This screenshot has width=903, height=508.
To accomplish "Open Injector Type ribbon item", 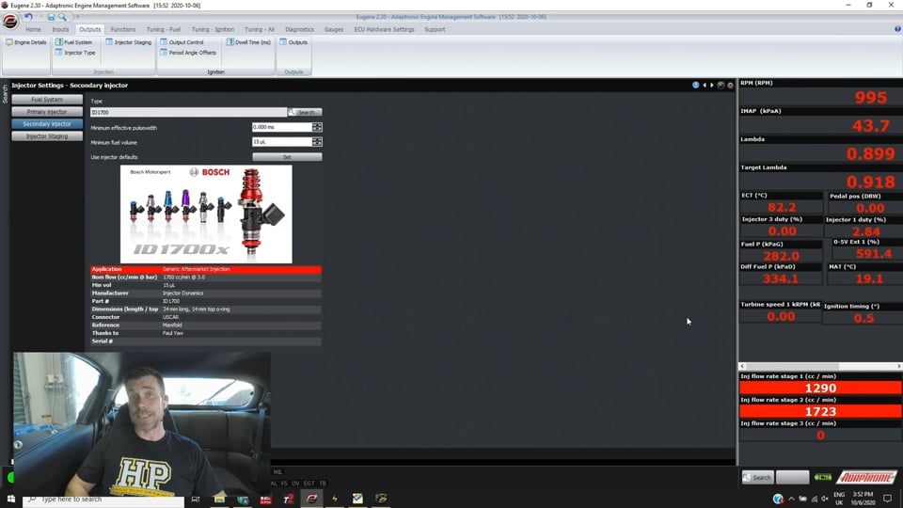I will point(75,53).
